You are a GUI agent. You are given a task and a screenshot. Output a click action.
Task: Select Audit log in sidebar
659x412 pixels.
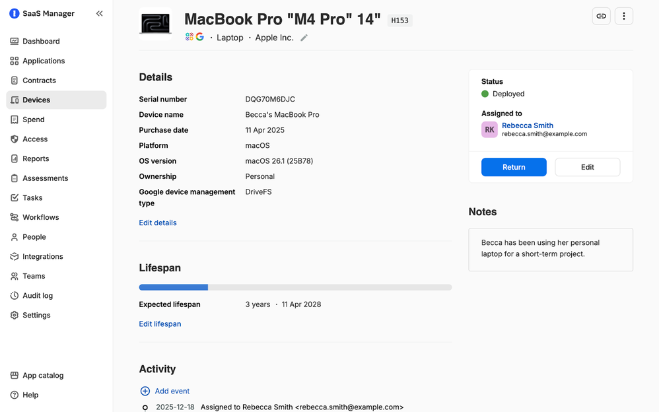[38, 296]
